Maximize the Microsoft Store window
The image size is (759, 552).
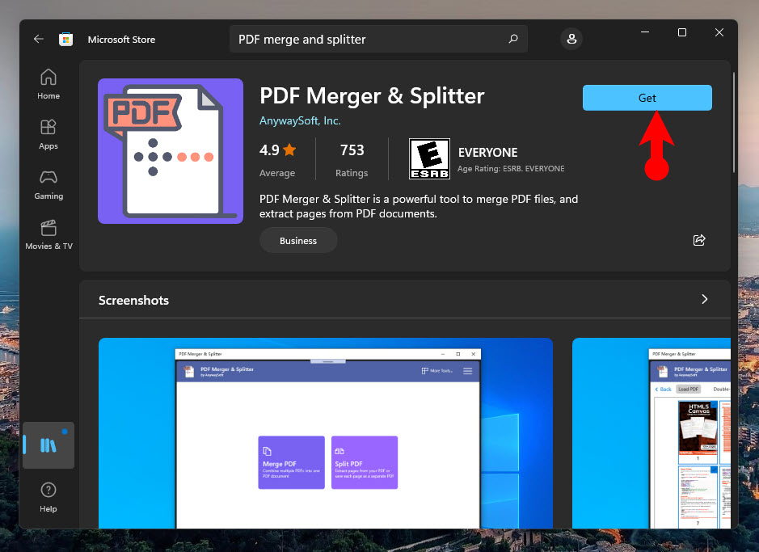click(682, 32)
